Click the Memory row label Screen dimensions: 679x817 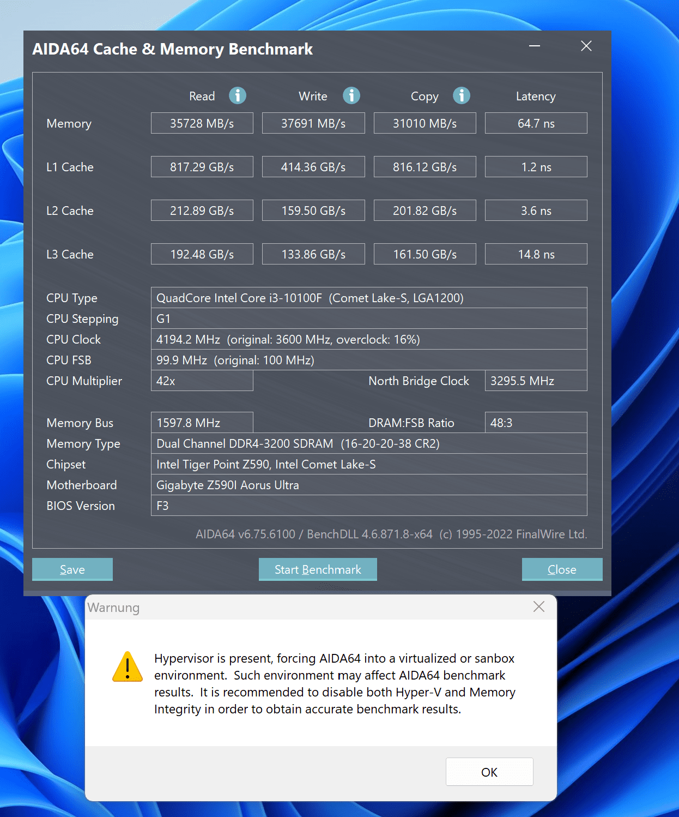69,124
